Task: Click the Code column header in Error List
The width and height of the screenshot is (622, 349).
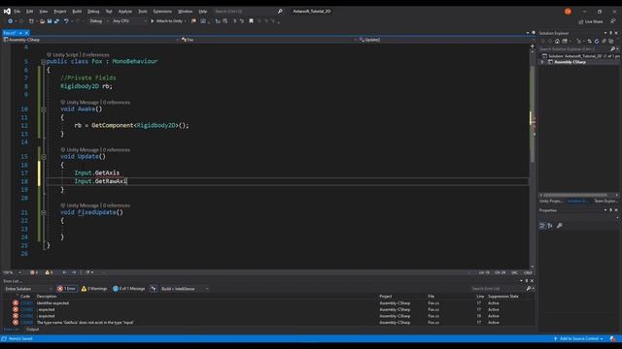Action: 25,297
